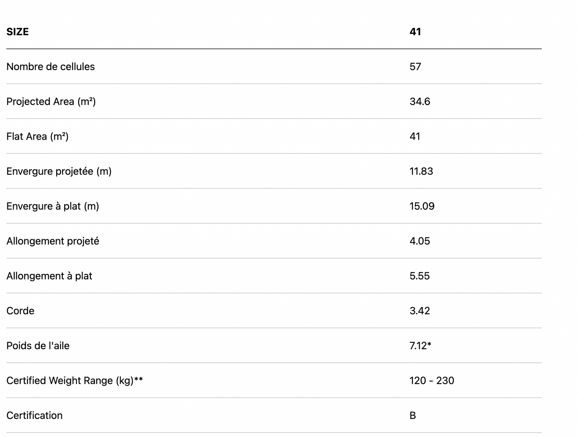
Task: Select the 11.83 projected span value
Action: pos(421,171)
